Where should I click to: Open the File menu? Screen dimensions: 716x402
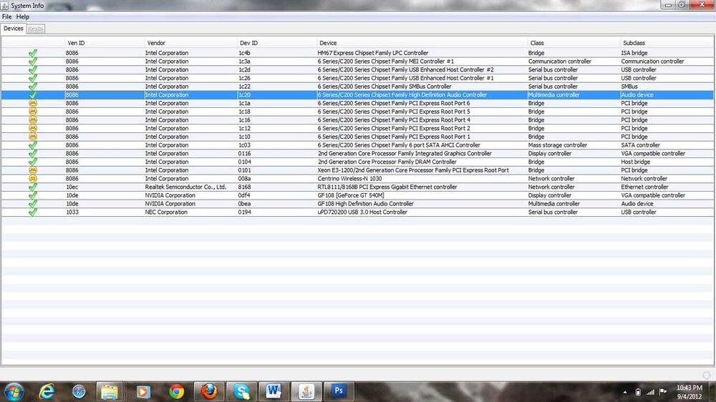point(7,16)
